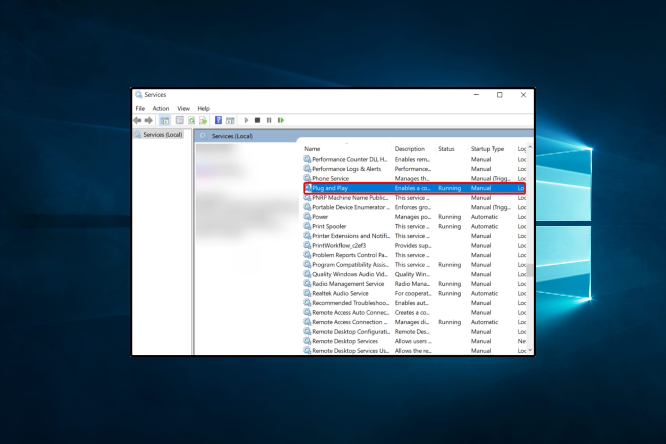Open the File menu
The image size is (666, 444).
click(x=140, y=108)
